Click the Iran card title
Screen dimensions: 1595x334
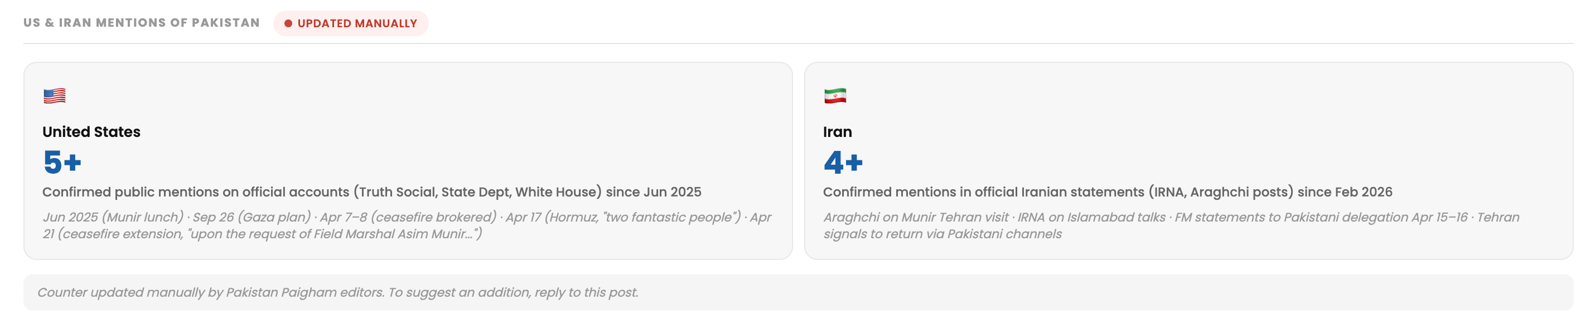(837, 132)
